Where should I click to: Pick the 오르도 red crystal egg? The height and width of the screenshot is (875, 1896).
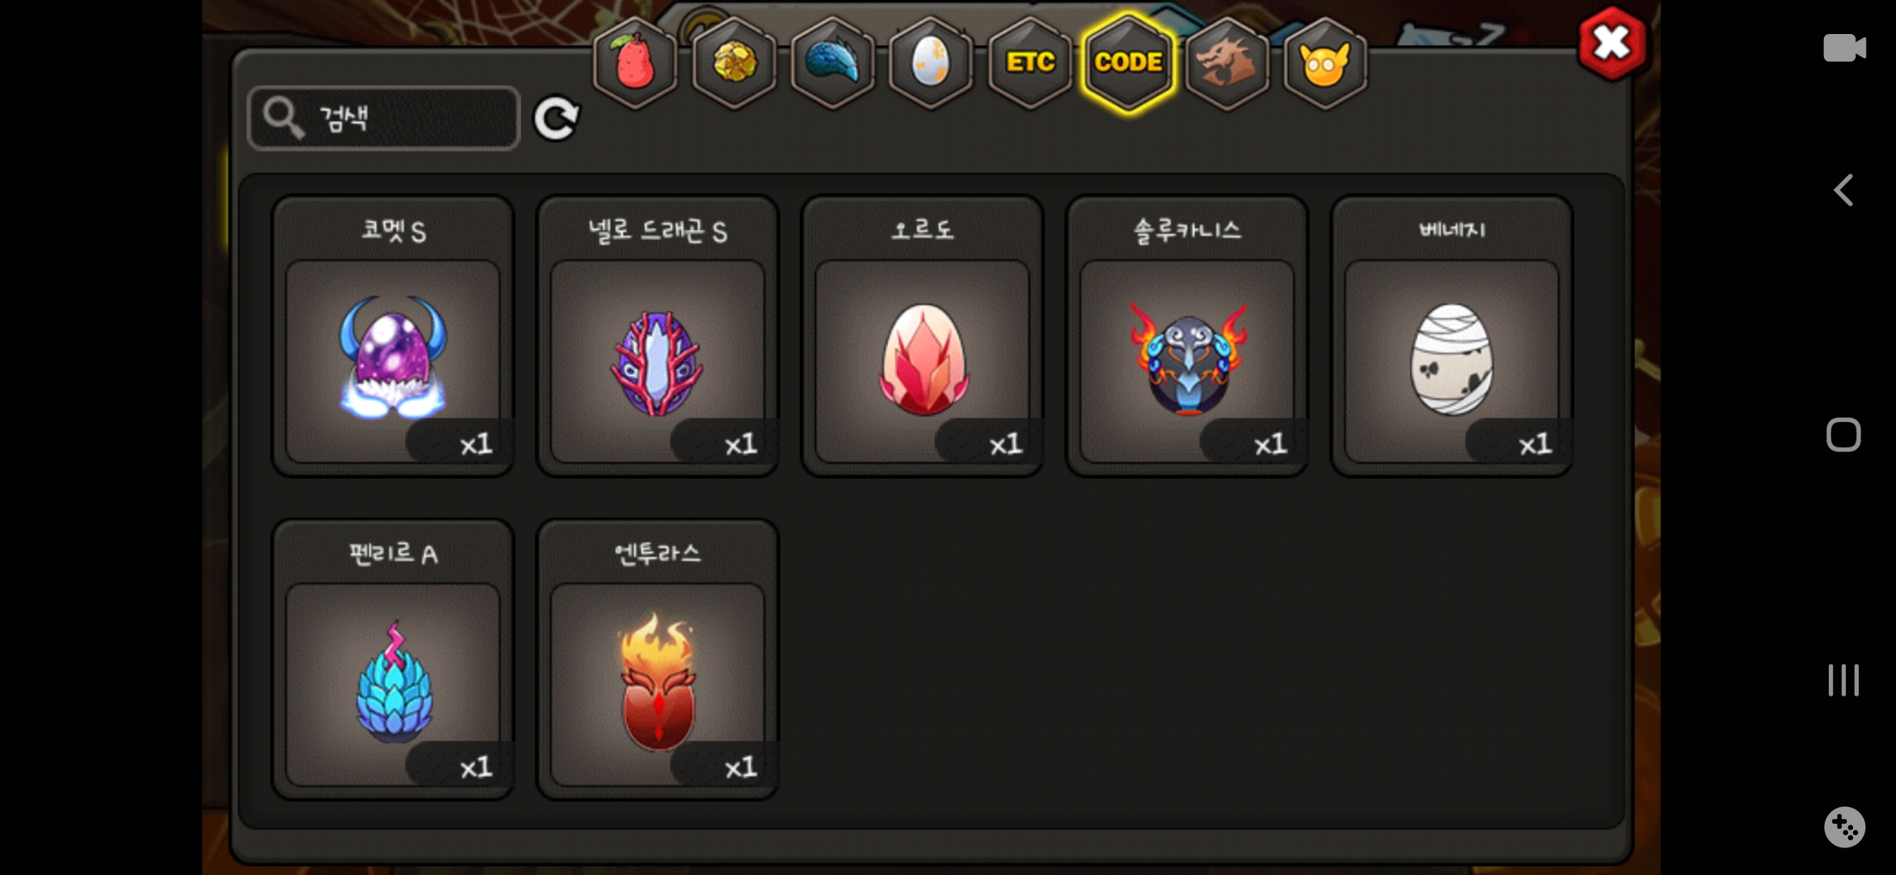coord(922,336)
